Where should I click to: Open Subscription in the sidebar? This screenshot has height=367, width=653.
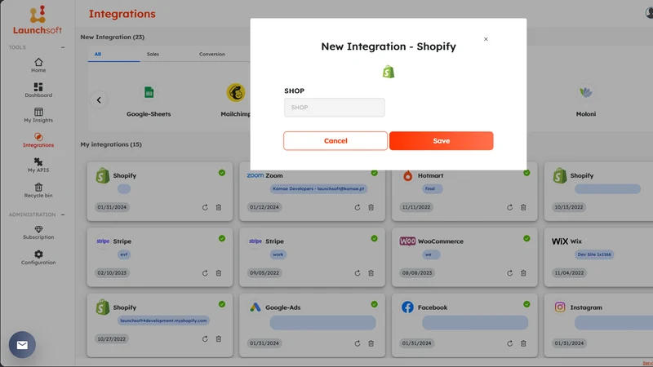(38, 232)
